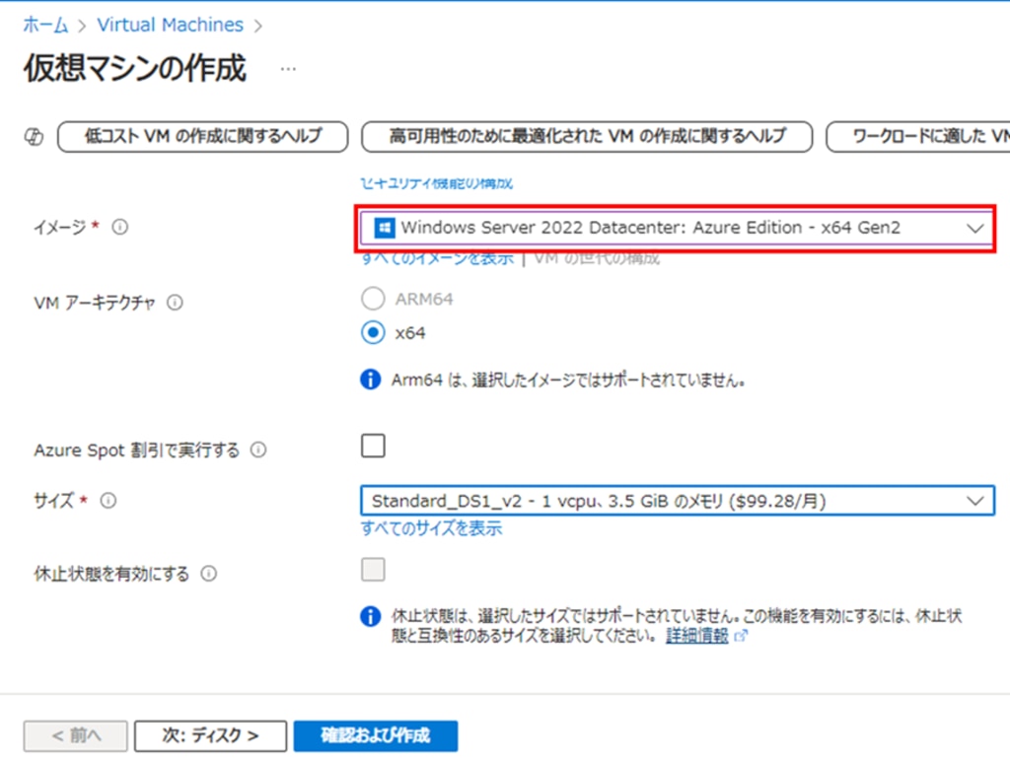The image size is (1010, 761).
Task: Toggle the 休止状態を有効にする checkbox
Action: click(x=373, y=569)
